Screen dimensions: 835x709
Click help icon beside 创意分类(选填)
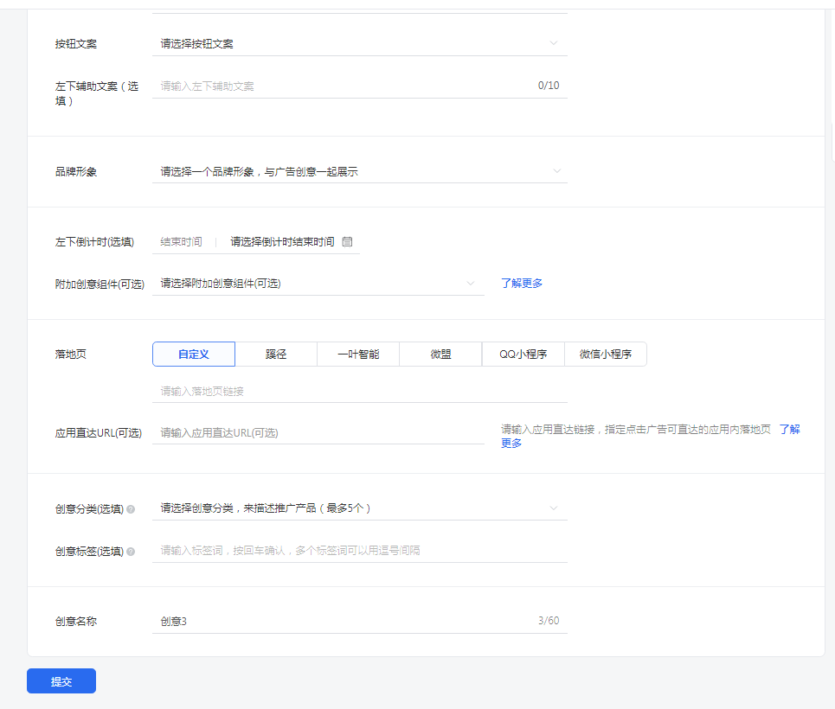tap(131, 509)
